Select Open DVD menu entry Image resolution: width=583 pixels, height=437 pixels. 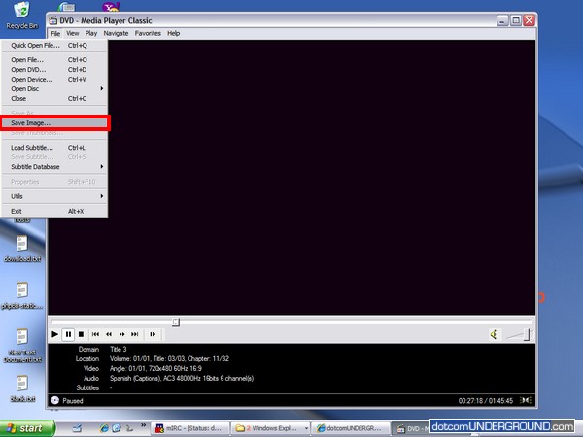[x=54, y=70]
